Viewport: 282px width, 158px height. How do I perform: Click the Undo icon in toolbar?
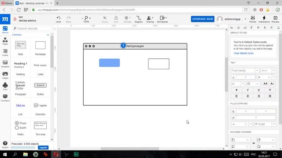tap(59, 19)
